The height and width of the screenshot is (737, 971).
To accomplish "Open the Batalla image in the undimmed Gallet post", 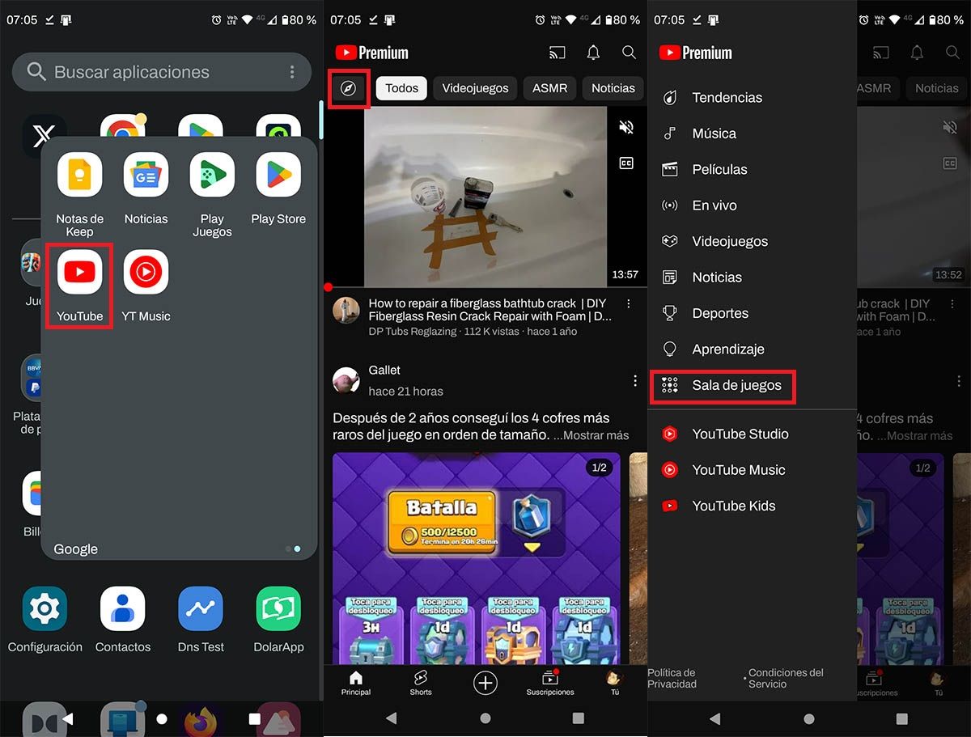I will click(x=477, y=558).
